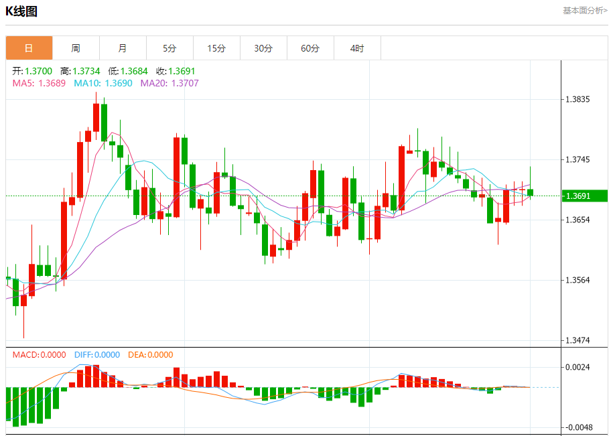
Task: Click the 0.0024 MACD axis label
Action: 577,367
